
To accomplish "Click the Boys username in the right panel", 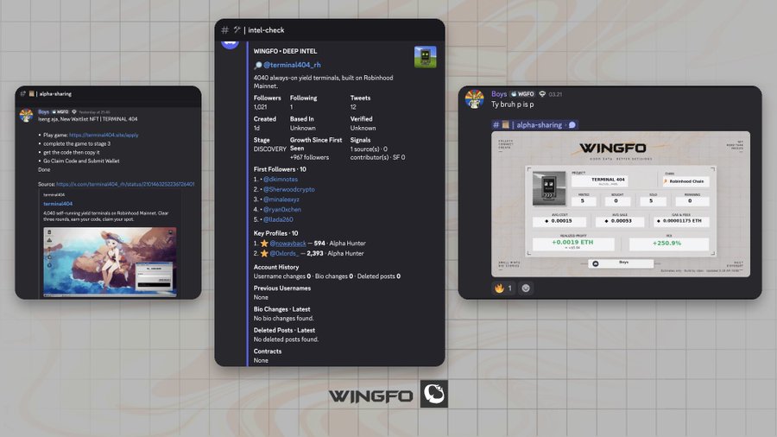I will (x=499, y=94).
